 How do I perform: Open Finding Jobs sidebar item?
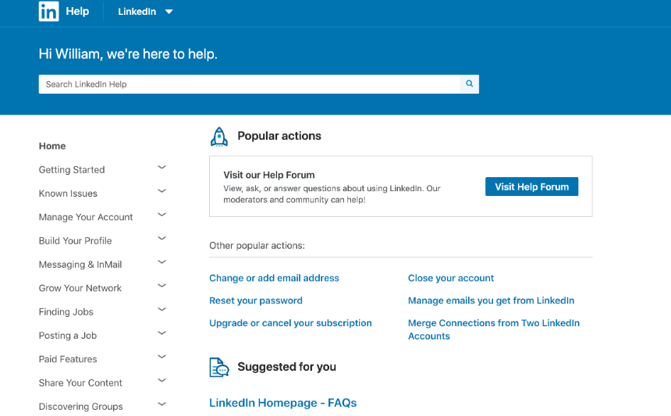pos(66,312)
